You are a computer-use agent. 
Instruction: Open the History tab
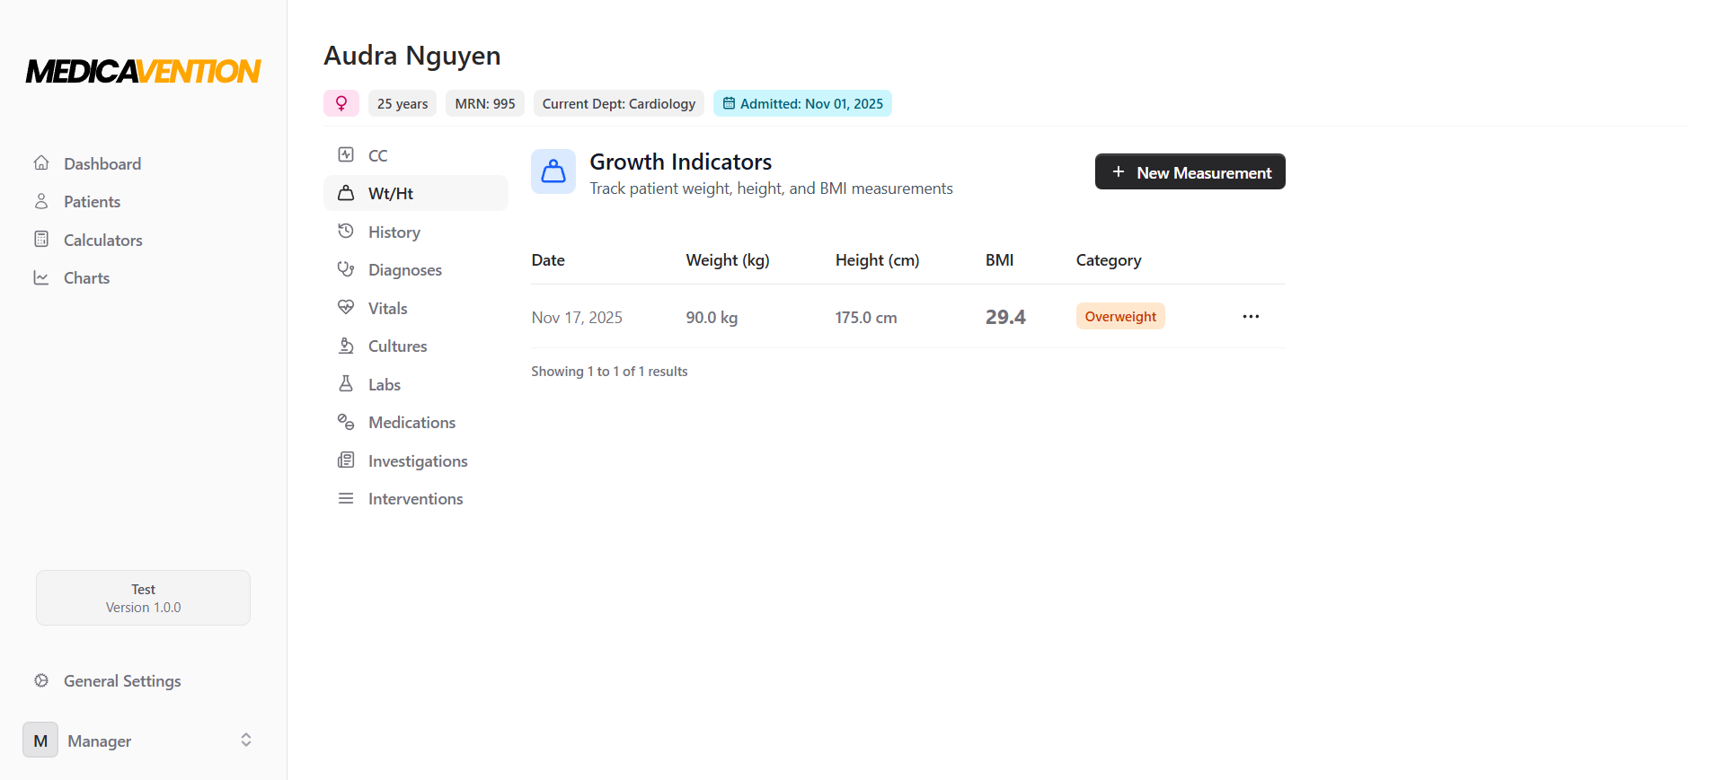pyautogui.click(x=416, y=232)
